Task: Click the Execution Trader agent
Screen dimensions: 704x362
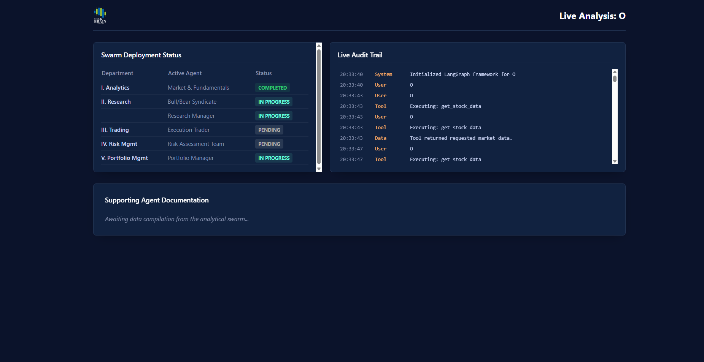Action: 189,130
